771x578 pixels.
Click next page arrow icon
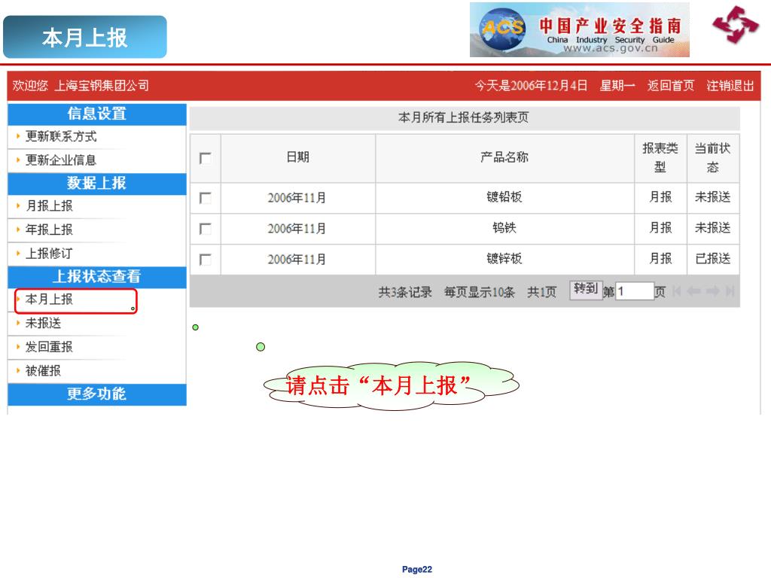click(712, 291)
